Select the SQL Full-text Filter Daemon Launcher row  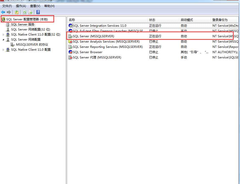point(153,31)
